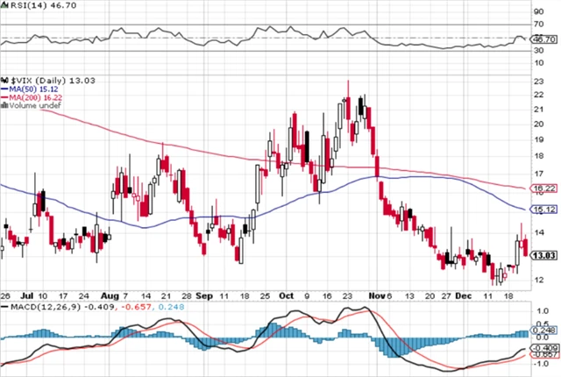The height and width of the screenshot is (377, 561).
Task: Click the 70 level on RSI axis
Action: (540, 25)
